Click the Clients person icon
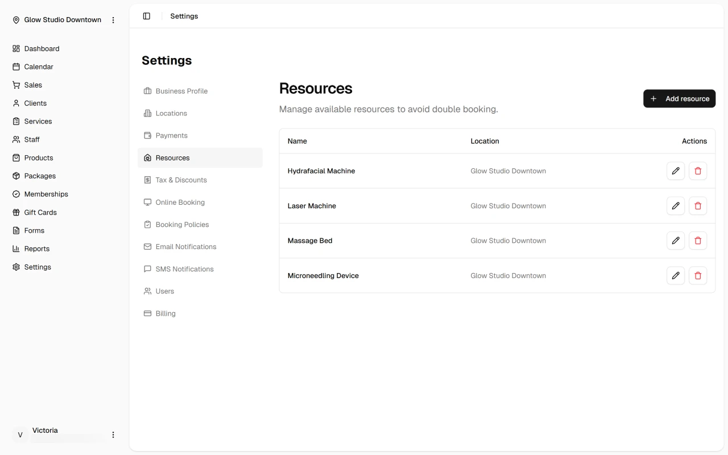Screen dimensions: 728x455 [16, 103]
